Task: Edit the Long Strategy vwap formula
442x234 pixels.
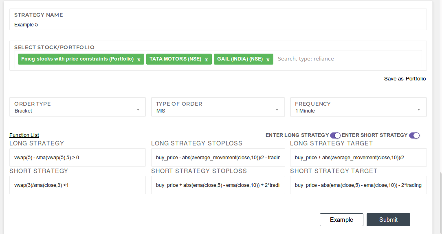Action: 77,157
